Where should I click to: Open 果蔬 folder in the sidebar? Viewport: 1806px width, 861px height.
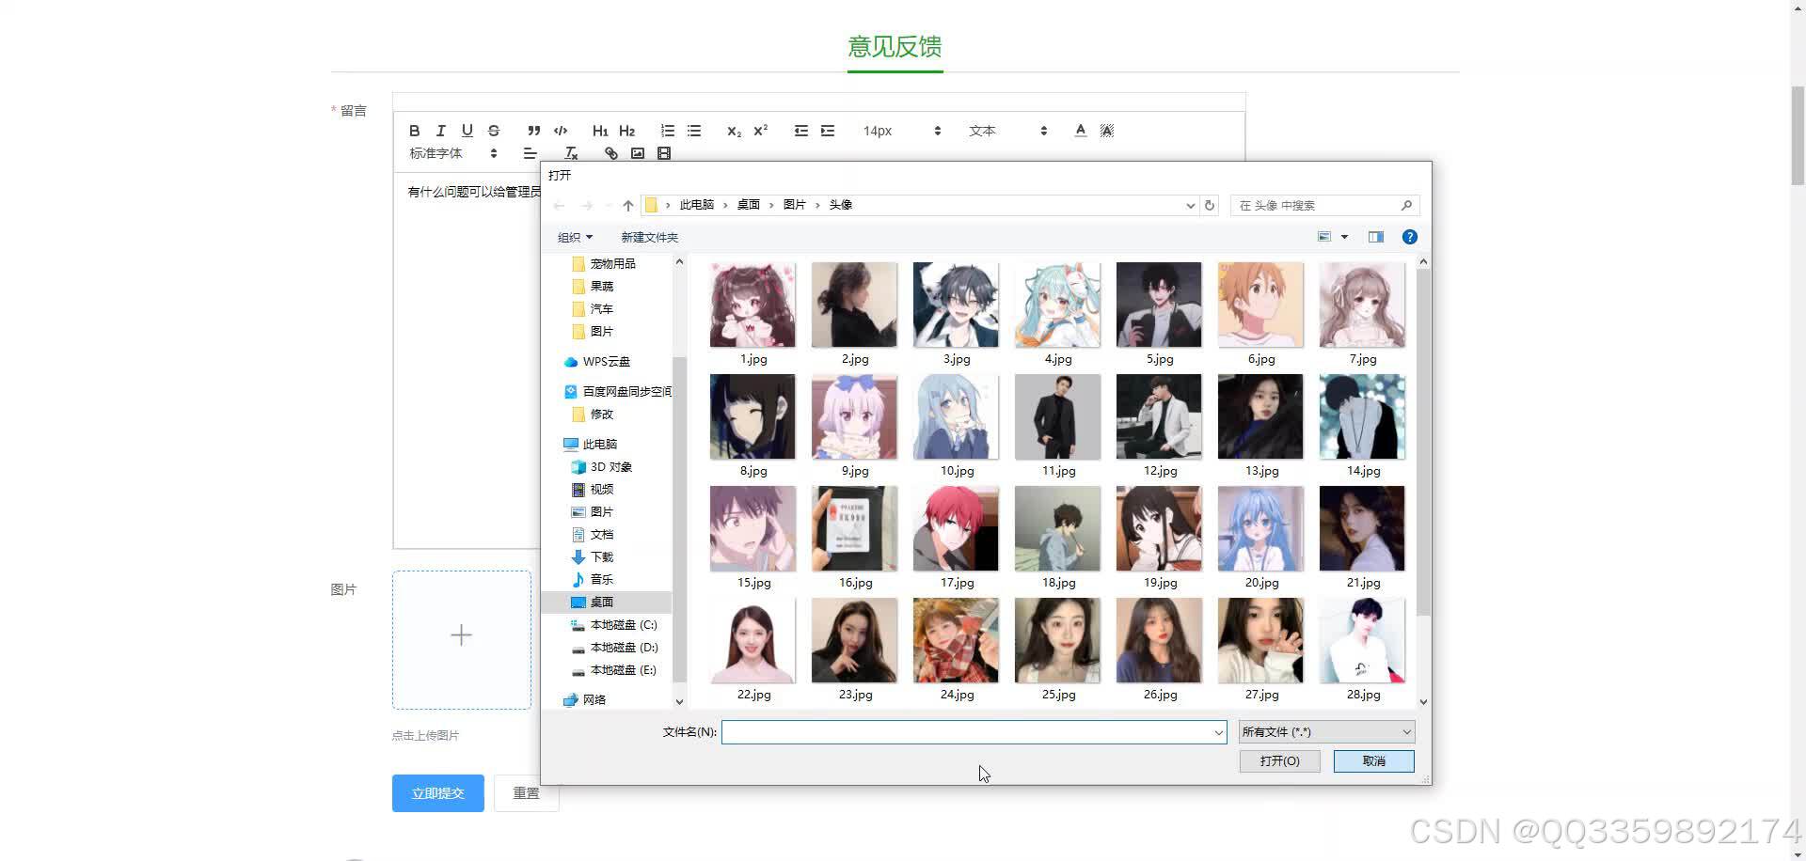(601, 287)
